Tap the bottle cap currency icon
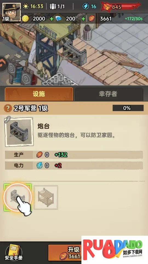 (x=92, y=18)
